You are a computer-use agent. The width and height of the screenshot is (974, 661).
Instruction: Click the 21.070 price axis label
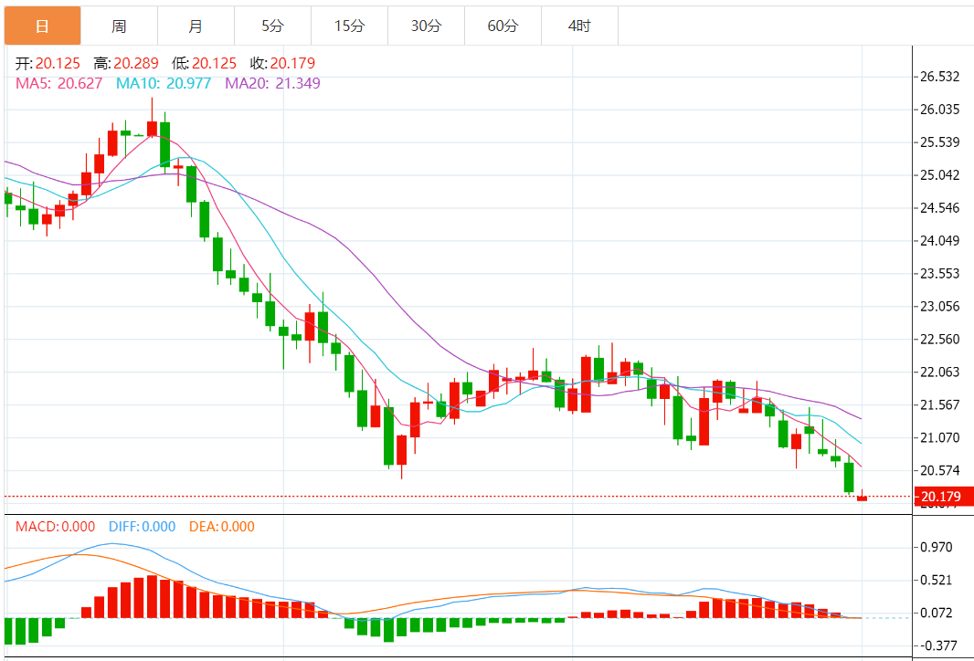[x=940, y=438]
